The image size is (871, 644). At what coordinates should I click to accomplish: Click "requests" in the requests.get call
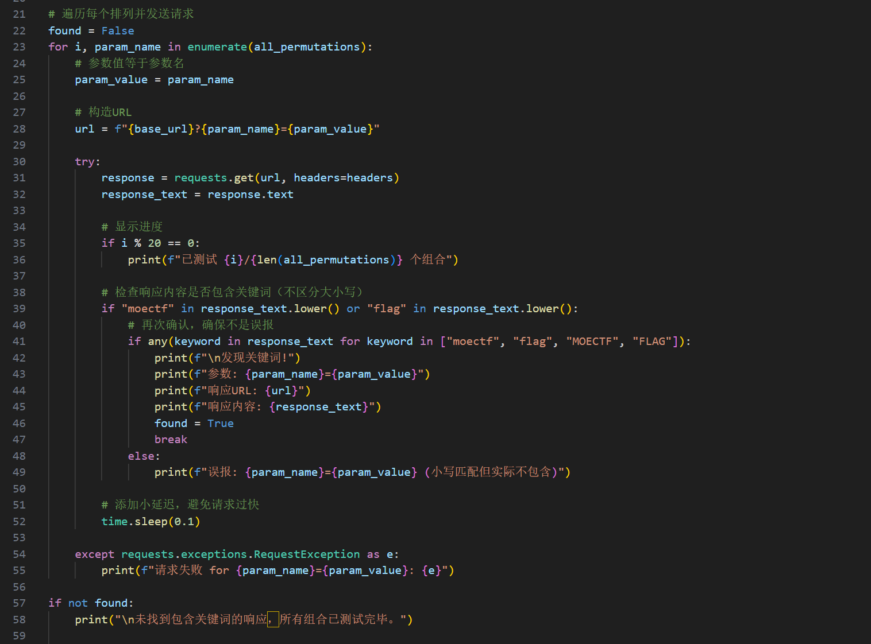tap(201, 178)
